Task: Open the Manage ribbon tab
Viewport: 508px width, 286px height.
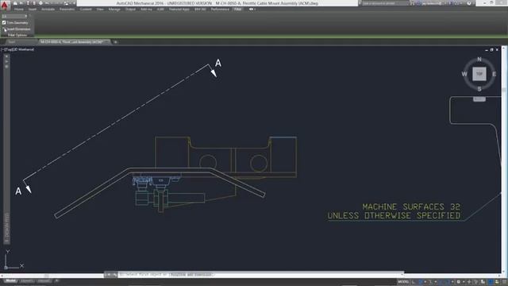Action: 114,10
